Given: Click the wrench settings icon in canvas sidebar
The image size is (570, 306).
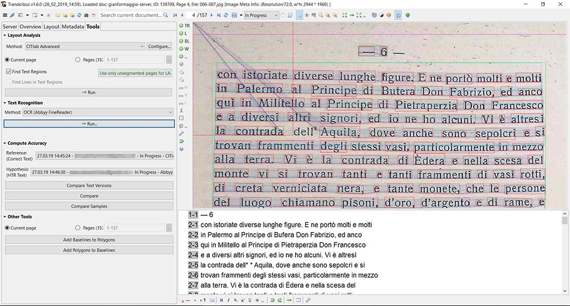Looking at the screenshot, I should 181,134.
